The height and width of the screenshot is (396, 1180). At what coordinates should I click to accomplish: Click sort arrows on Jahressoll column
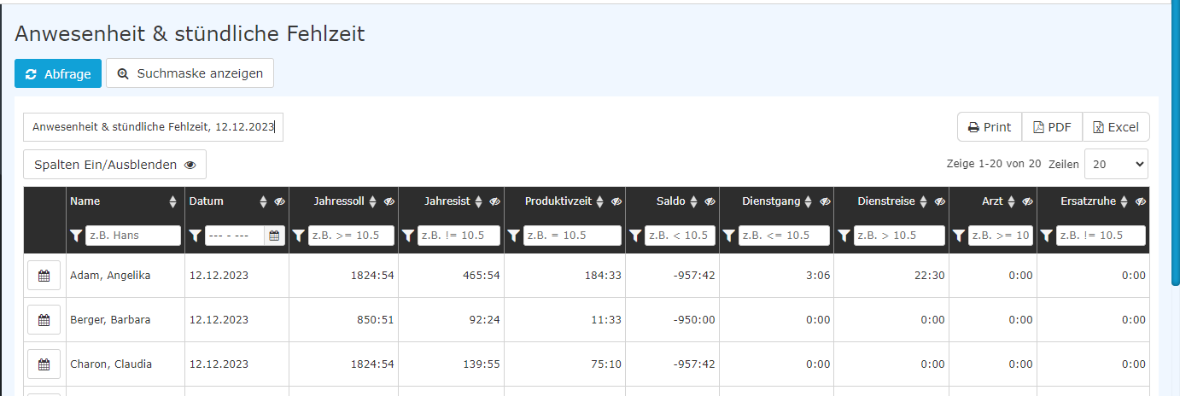click(x=374, y=202)
